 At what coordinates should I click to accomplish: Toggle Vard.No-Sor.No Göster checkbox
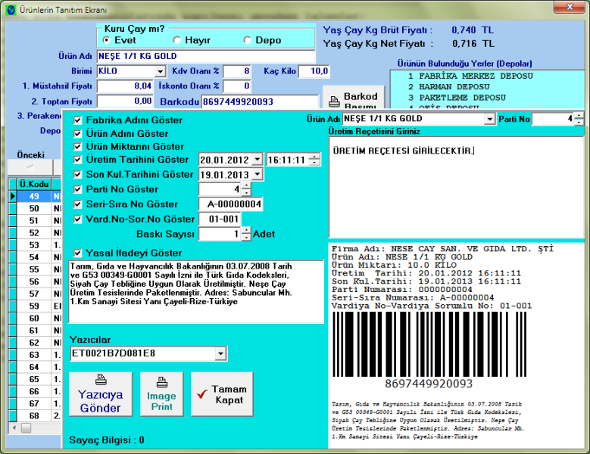tap(78, 219)
